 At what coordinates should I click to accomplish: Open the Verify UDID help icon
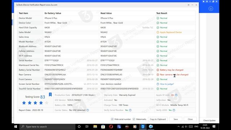point(174,110)
